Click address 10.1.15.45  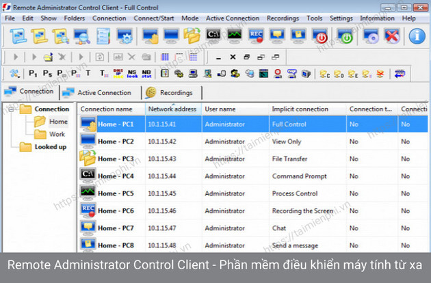click(x=162, y=193)
